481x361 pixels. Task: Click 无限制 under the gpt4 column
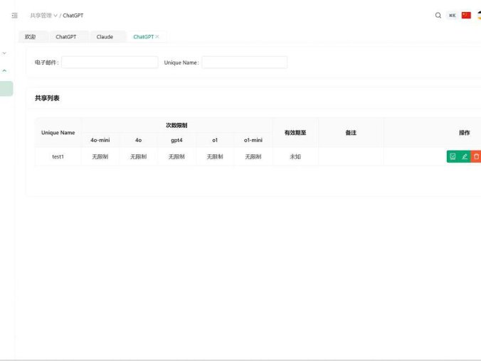coord(176,156)
